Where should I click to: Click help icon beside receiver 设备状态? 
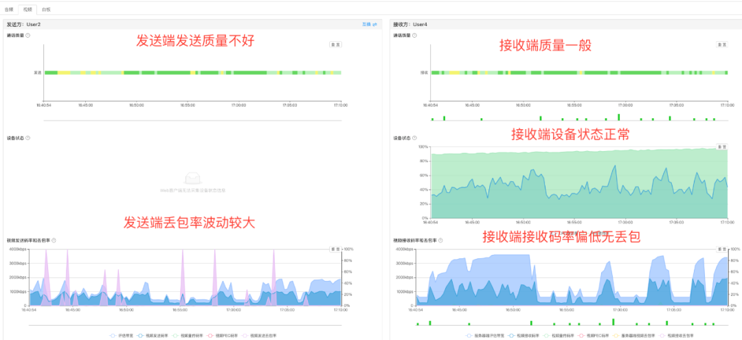click(414, 138)
